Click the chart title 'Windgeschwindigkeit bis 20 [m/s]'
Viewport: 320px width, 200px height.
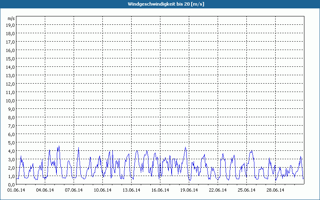[x=166, y=4]
